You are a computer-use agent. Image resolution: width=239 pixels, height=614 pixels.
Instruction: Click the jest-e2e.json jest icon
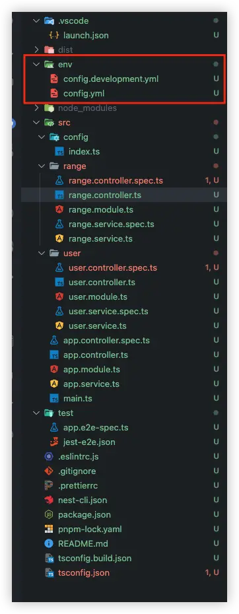(x=54, y=442)
